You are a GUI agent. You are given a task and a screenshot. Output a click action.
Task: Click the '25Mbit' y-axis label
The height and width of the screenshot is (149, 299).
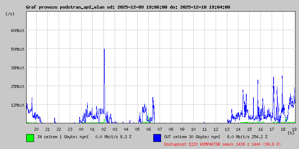(x=18, y=86)
